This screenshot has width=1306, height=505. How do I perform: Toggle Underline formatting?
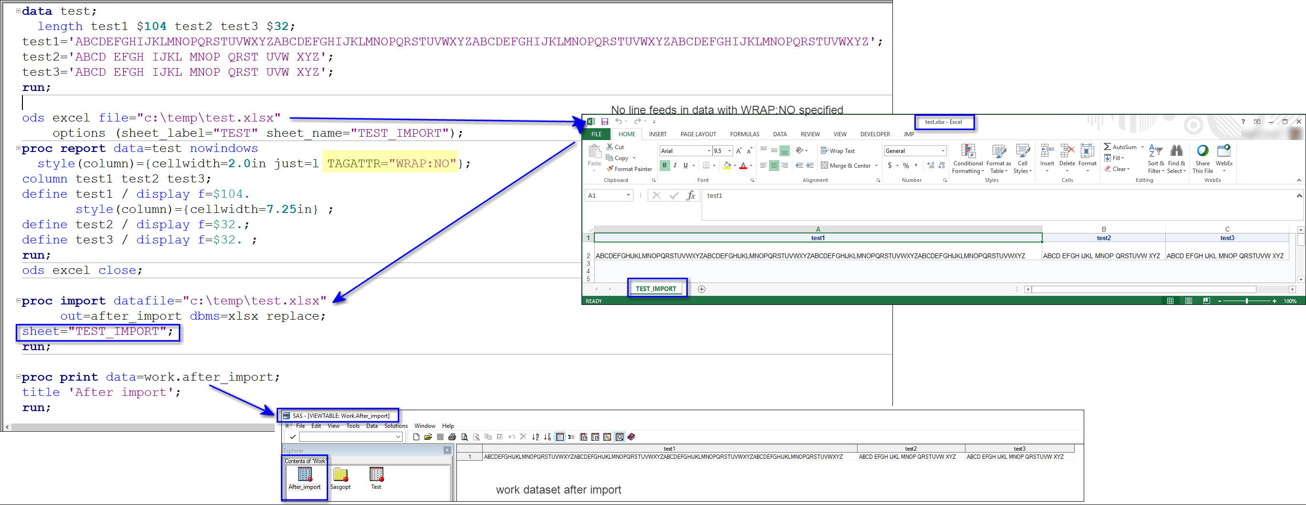[x=685, y=166]
